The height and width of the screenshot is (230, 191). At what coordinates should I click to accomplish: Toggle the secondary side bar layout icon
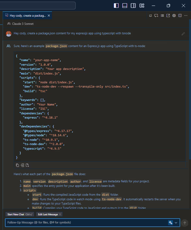coord(133,6)
